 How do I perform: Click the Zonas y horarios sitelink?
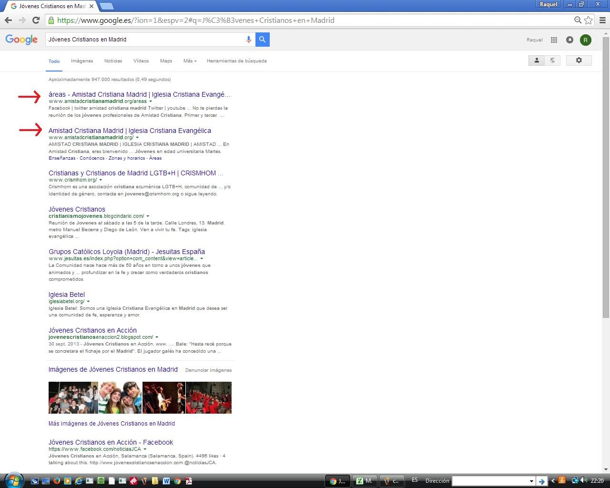point(126,158)
